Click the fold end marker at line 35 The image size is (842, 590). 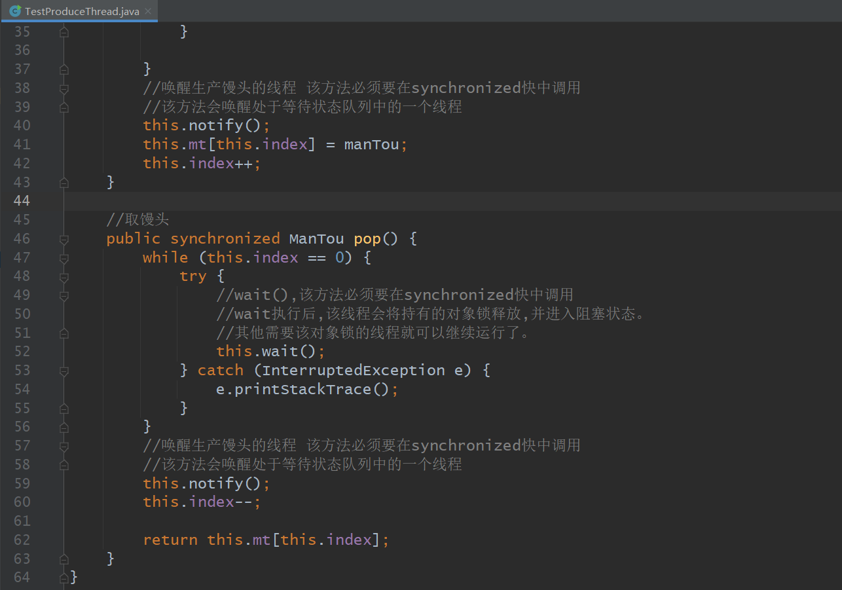coord(64,31)
